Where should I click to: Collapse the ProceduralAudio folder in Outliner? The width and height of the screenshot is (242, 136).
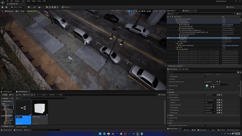point(176,49)
